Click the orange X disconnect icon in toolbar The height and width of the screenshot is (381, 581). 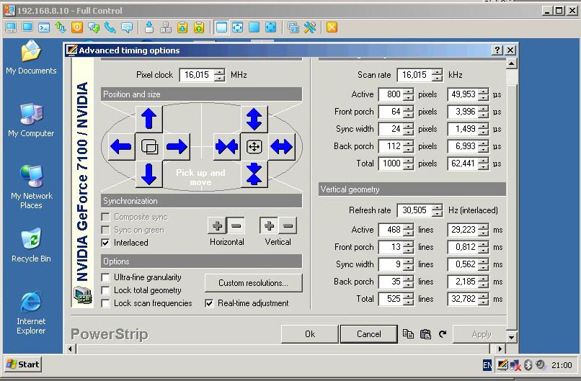[332, 27]
